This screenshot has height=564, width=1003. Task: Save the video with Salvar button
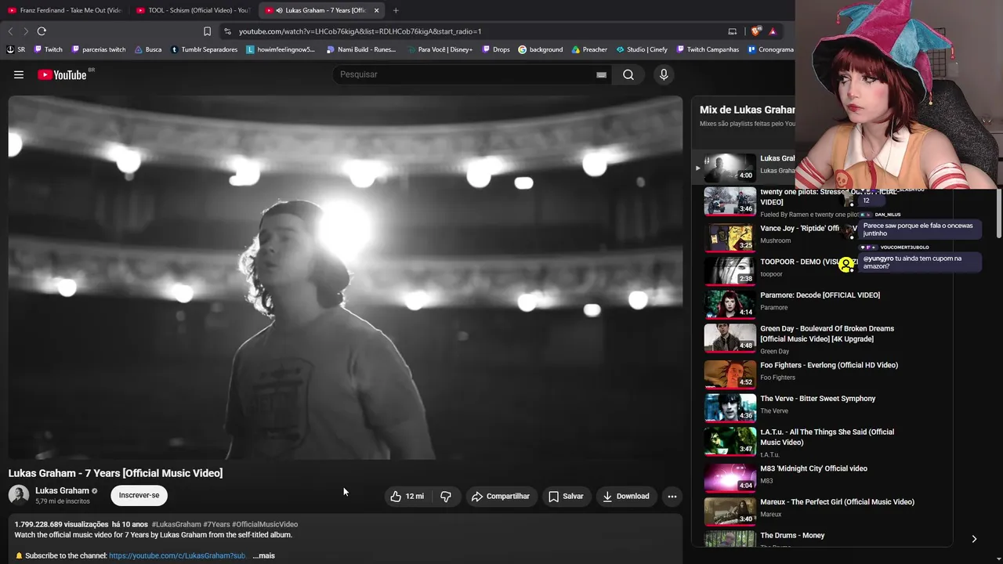coord(566,496)
